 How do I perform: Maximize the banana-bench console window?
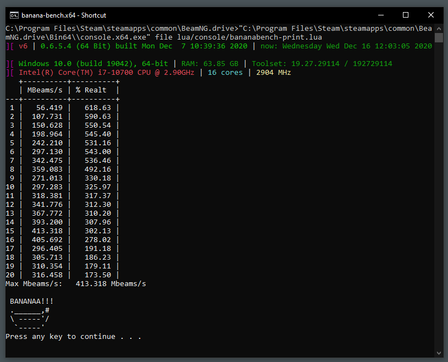(406, 15)
